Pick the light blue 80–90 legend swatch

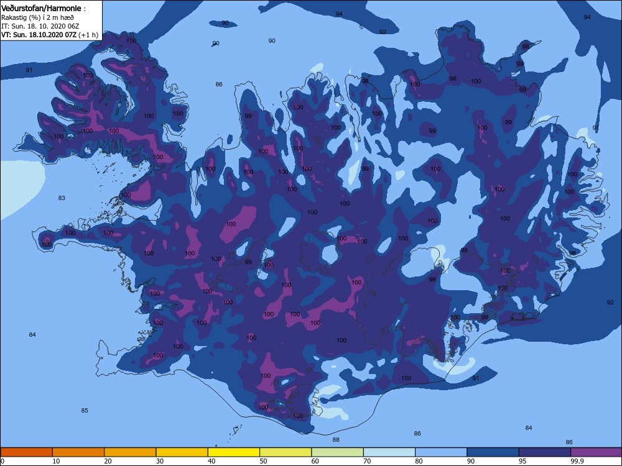441,452
